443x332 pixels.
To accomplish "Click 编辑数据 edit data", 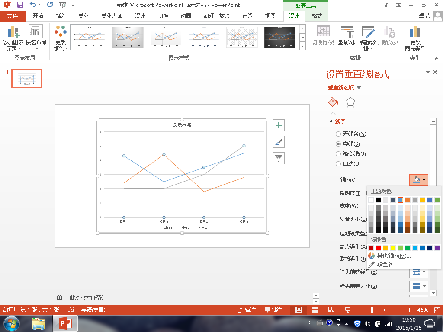I will 368,38.
